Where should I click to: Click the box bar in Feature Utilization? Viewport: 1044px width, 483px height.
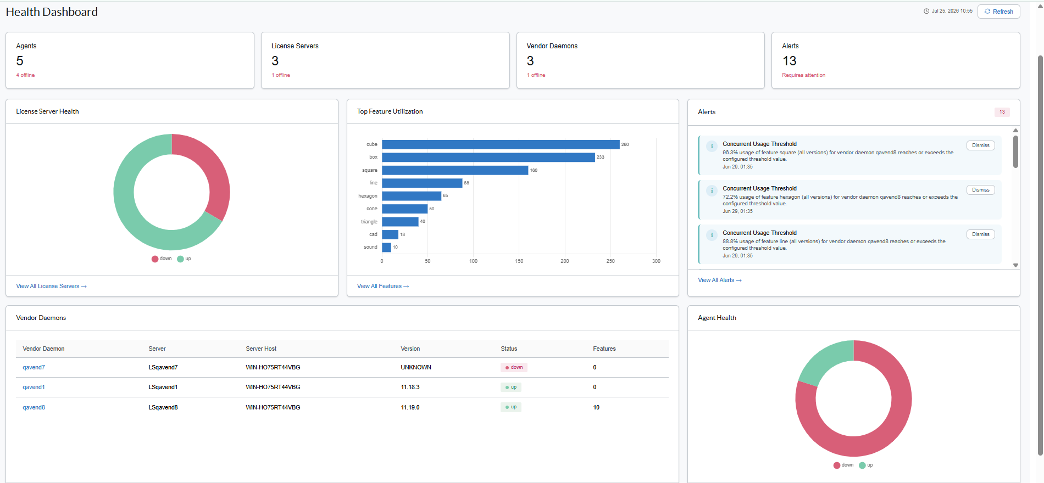coord(488,157)
